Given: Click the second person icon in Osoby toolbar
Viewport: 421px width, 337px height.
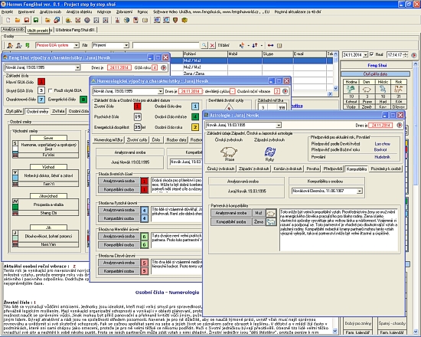Looking at the screenshot, I should click(18, 45).
